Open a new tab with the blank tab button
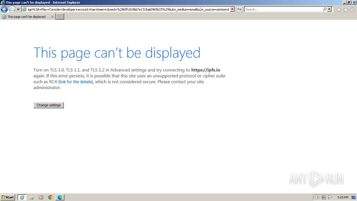The image size is (357, 201). tap(60, 17)
